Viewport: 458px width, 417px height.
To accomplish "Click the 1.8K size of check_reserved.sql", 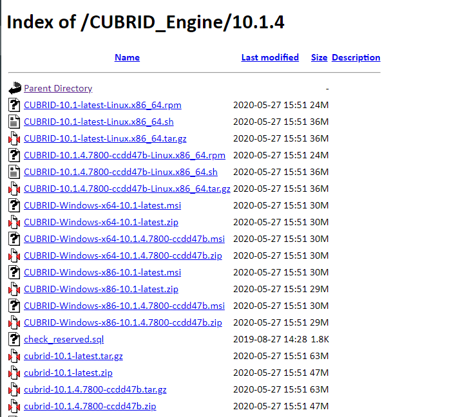I will click(320, 339).
